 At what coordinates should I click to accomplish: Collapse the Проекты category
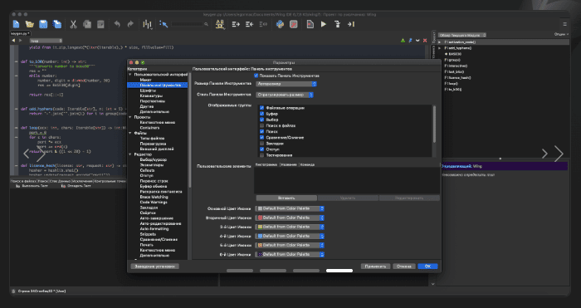tap(130, 117)
